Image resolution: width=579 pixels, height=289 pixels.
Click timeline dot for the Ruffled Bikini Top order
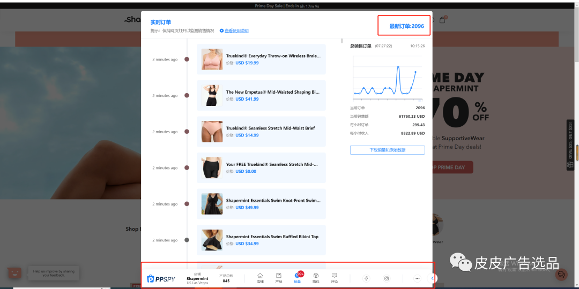pyautogui.click(x=187, y=240)
